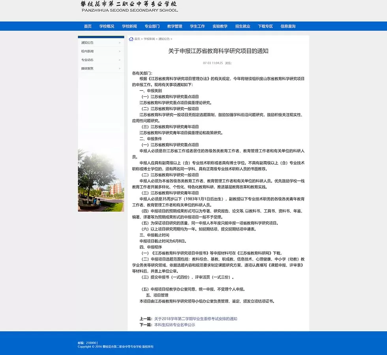Image resolution: width=387 pixels, height=355 pixels.
Task: Open previous article about 毕业生重修考试安排
Action: [x=196, y=319]
